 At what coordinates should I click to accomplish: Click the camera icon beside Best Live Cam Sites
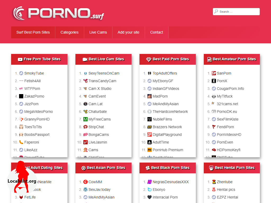(x=85, y=59)
